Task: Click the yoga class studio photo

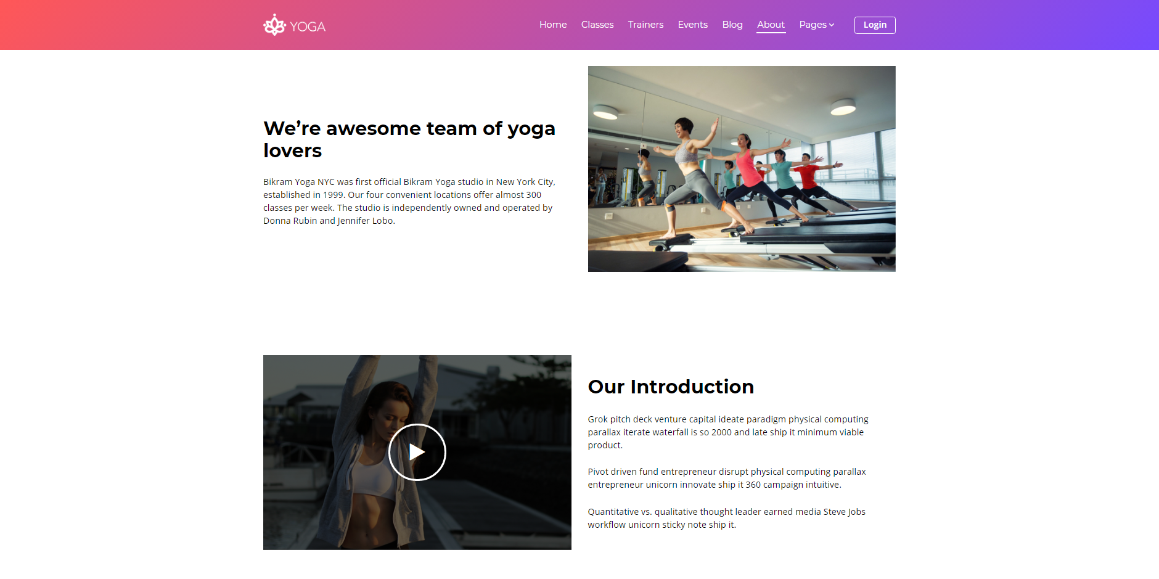Action: click(x=742, y=169)
